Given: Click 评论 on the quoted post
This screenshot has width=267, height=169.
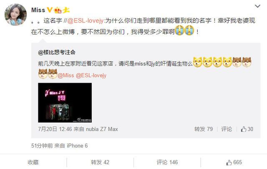Looking at the screenshot, I should 227,129.
